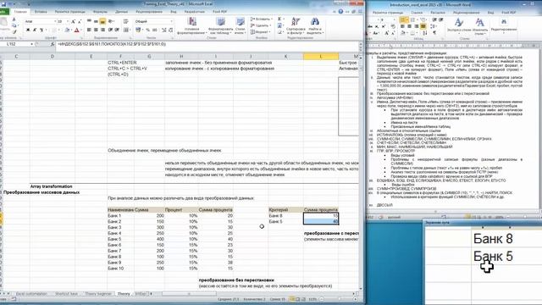Open Format as Table in Excel
Viewport: 542px width, 305px height.
220,25
